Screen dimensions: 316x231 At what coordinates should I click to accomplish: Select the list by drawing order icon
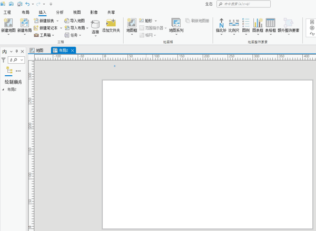9,71
